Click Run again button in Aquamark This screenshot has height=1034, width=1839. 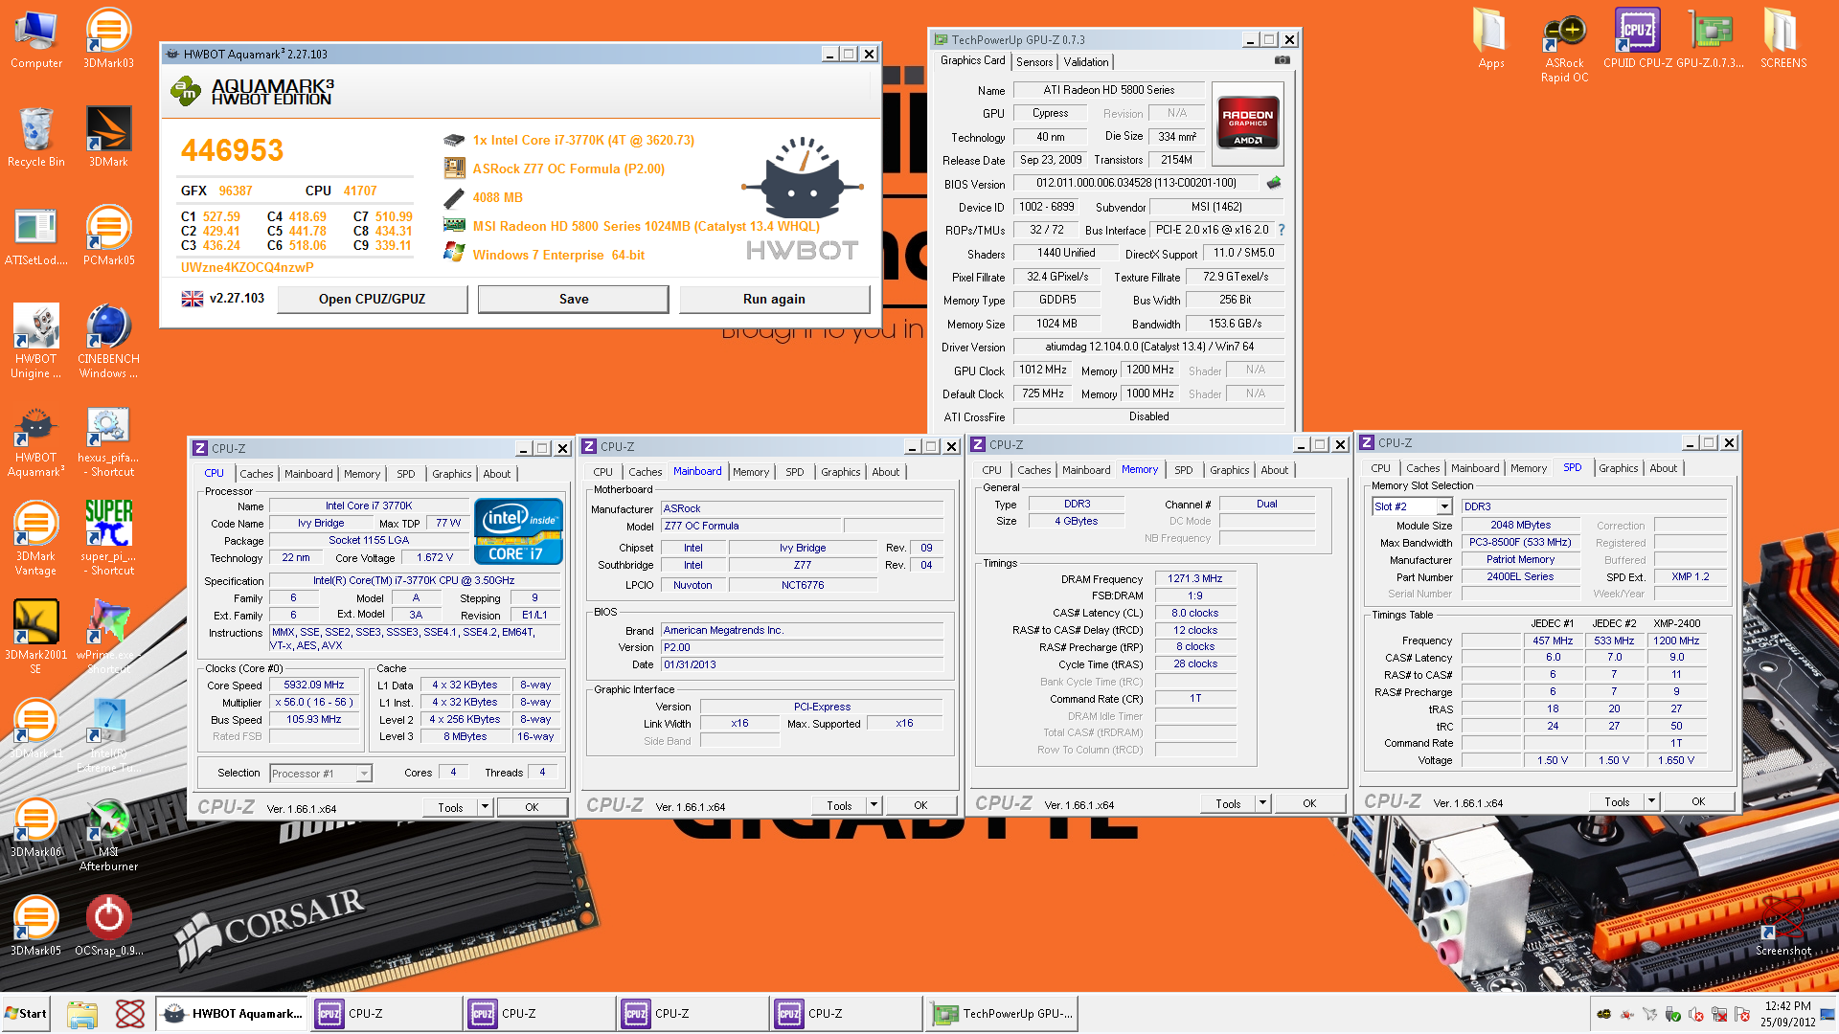[774, 299]
